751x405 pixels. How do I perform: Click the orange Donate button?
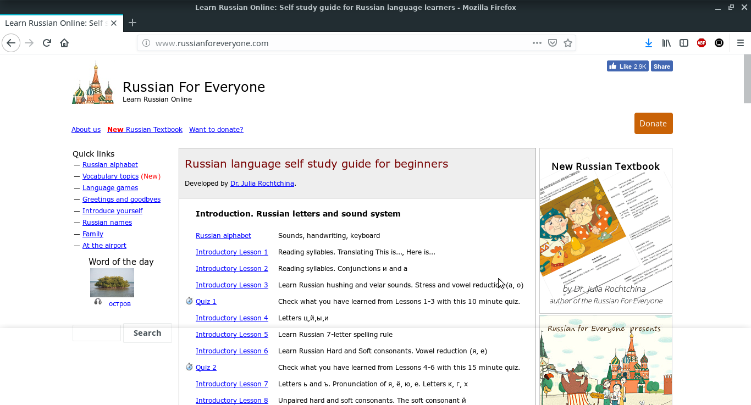(653, 124)
